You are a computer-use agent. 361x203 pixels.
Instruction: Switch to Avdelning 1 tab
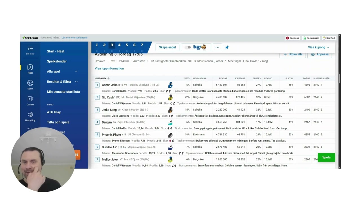(x=97, y=45)
